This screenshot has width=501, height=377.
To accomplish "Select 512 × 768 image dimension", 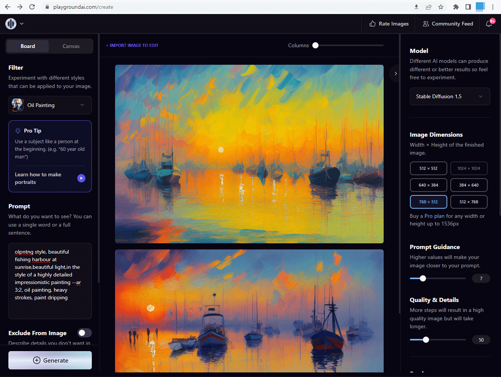I will 469,202.
